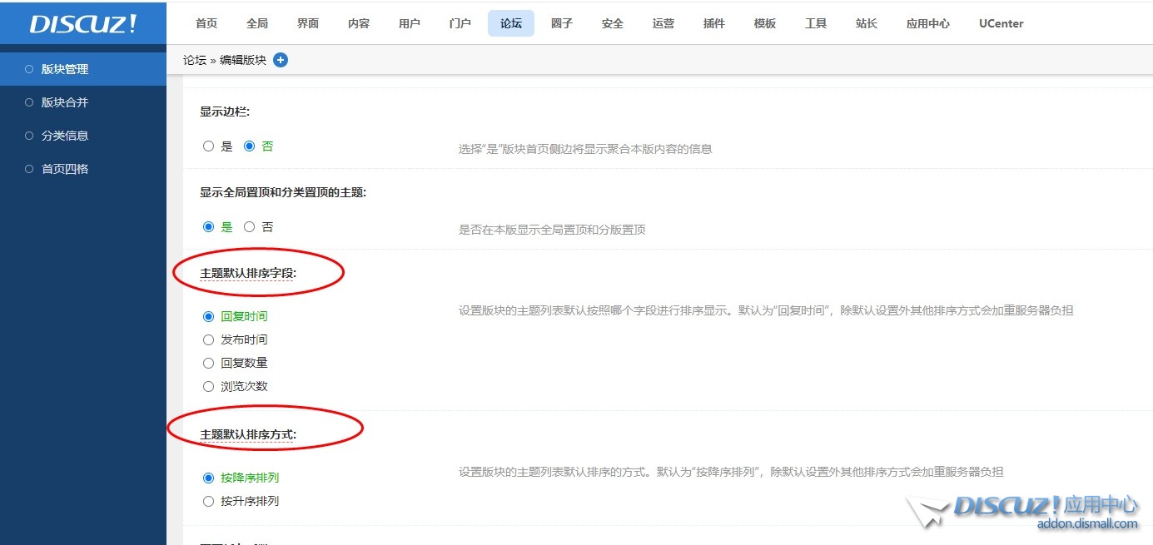Select 按降序排列 sort order
The image size is (1153, 545).
208,478
